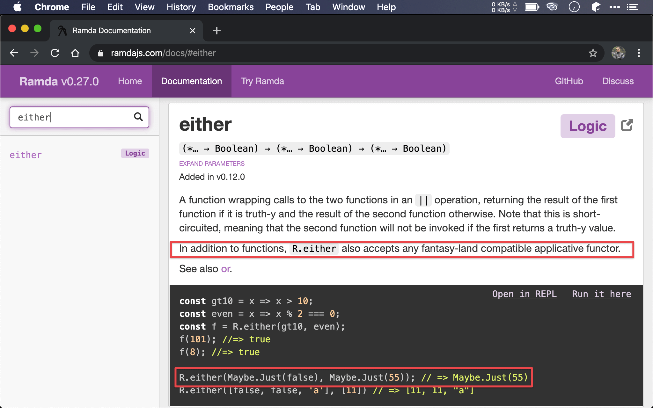This screenshot has width=653, height=408.
Task: Click Run it here link
Action: coord(601,294)
